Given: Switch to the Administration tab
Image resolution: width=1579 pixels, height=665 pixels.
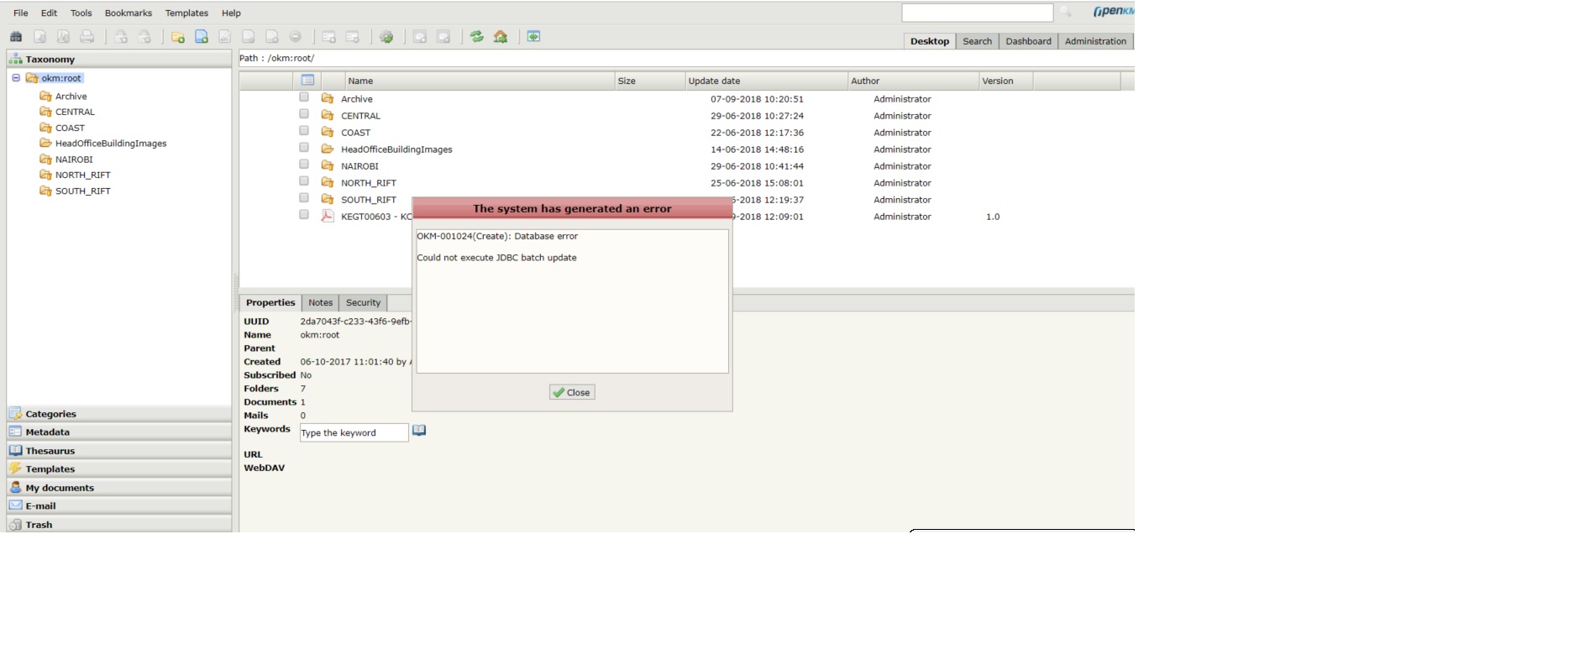Looking at the screenshot, I should [1094, 41].
